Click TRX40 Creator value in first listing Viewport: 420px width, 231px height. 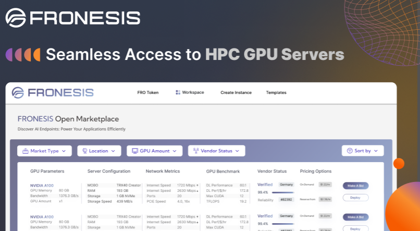click(129, 186)
